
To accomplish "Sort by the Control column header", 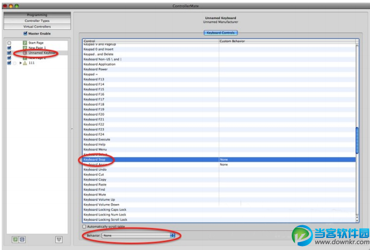I will [x=151, y=41].
